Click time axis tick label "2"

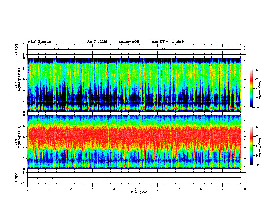[71, 189]
